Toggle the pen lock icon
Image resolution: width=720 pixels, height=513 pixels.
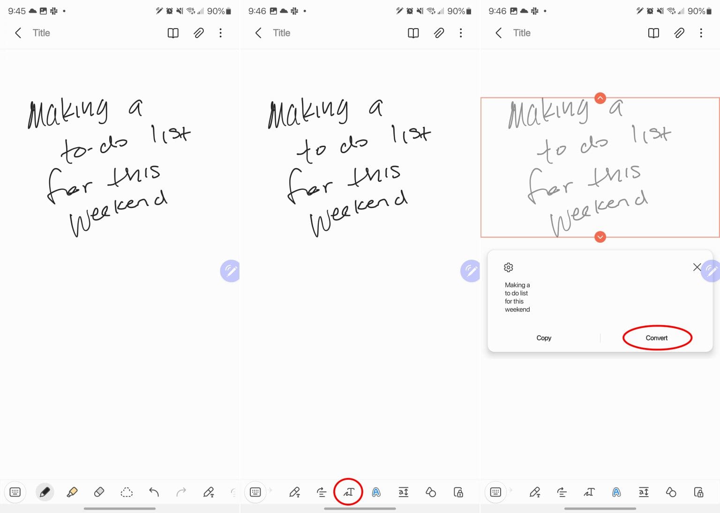tap(458, 492)
